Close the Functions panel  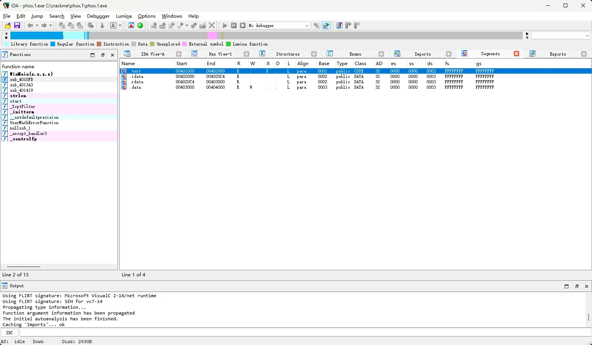[112, 55]
